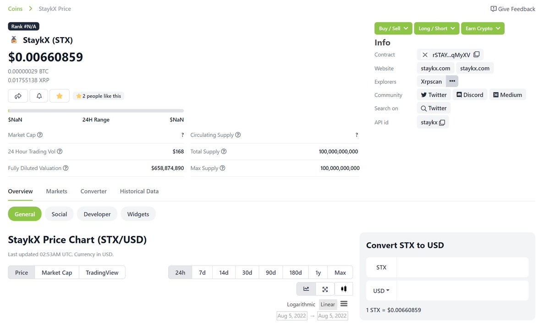Click the 24H Range progress bar
The image size is (550, 324).
(x=96, y=110)
